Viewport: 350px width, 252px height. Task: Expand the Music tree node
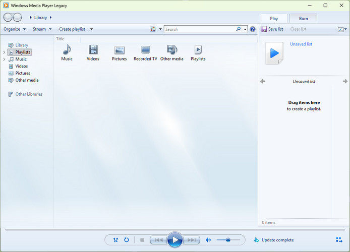pyautogui.click(x=4, y=59)
